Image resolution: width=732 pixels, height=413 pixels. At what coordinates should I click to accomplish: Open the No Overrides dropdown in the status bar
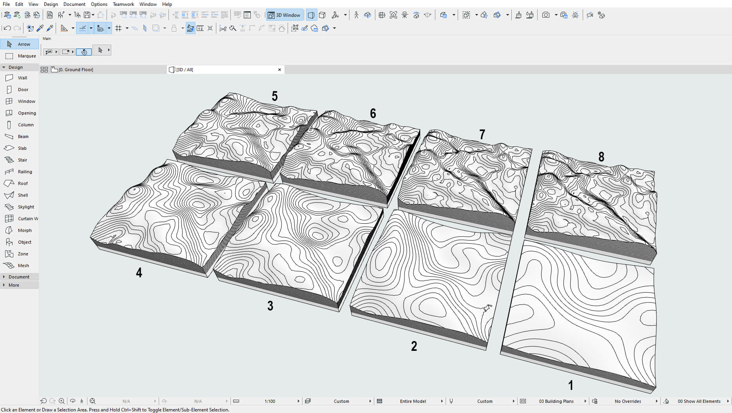(627, 401)
